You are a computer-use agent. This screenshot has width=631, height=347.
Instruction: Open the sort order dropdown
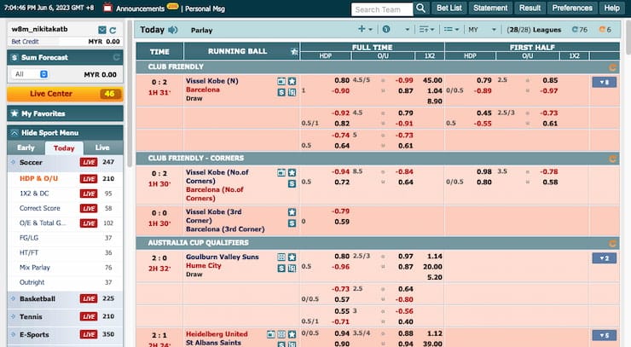(x=426, y=29)
